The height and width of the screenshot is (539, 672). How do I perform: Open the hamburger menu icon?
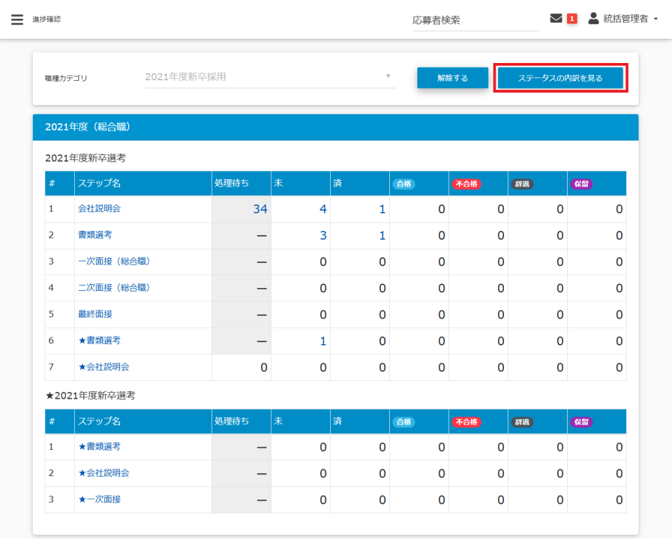click(17, 20)
